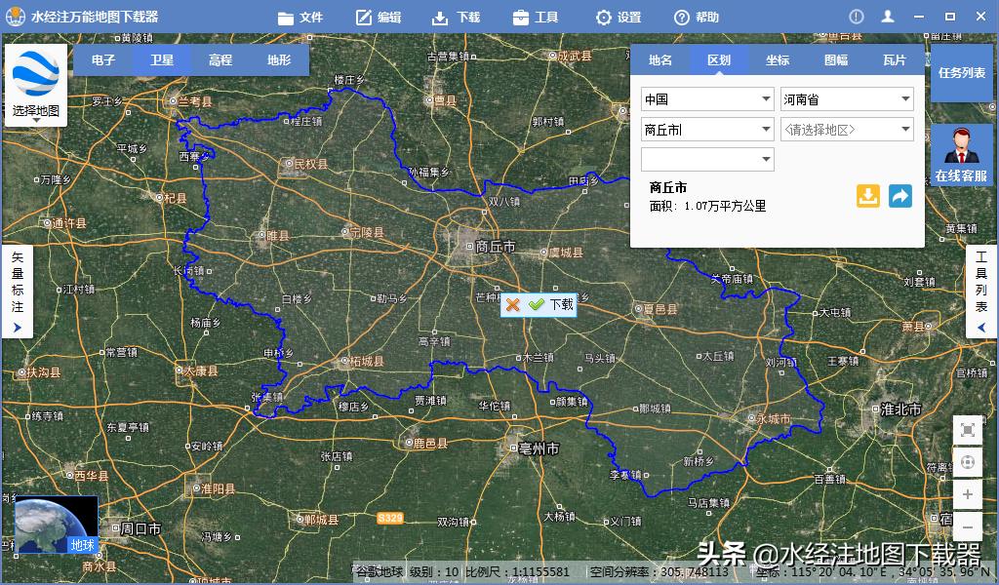The image size is (999, 585).
Task: Click the blue share icon in the 区划 panel
Action: click(x=899, y=196)
